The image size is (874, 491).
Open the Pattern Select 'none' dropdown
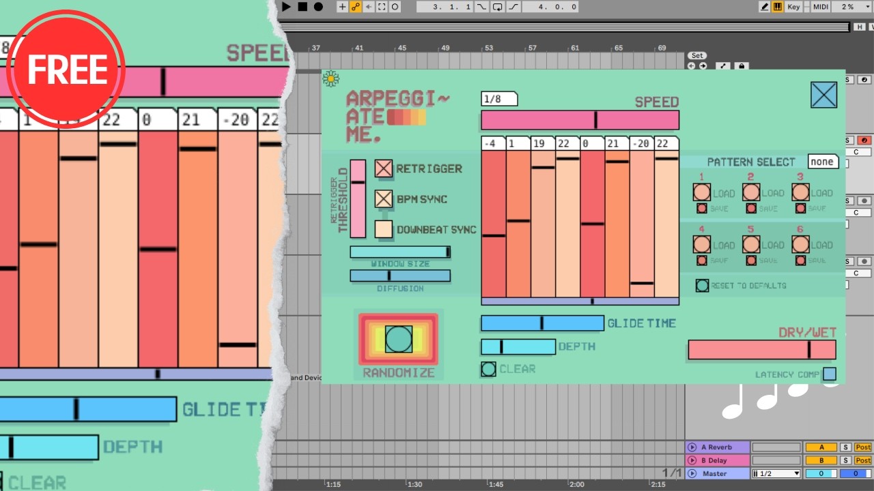coord(823,162)
